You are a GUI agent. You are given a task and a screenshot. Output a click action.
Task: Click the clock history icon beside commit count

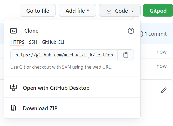point(141,34)
